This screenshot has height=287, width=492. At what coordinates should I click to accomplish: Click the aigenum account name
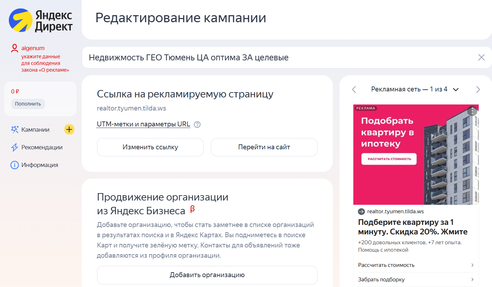pos(33,48)
